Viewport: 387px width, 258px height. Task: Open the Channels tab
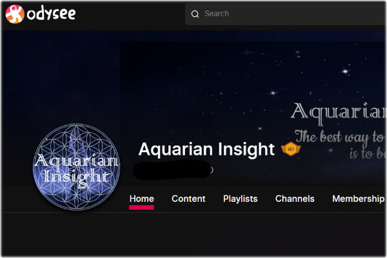295,199
